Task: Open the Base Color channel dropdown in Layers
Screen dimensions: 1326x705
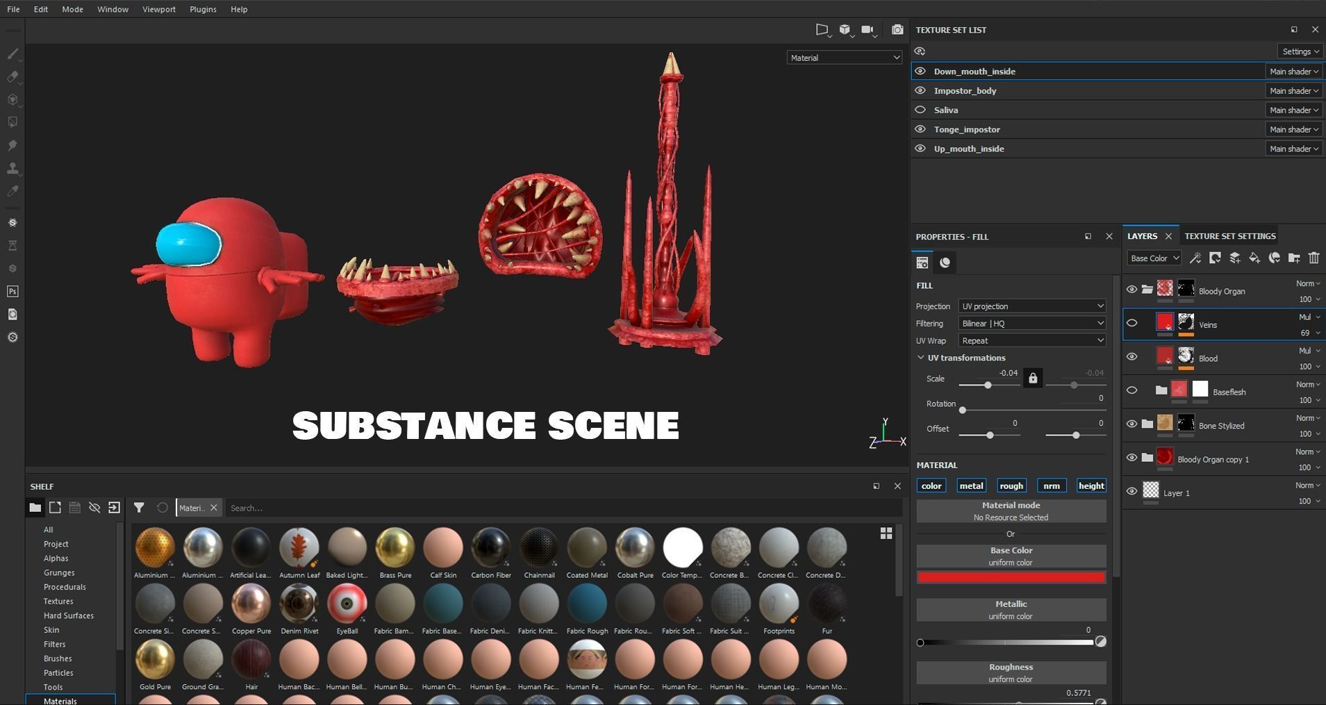Action: (x=1154, y=258)
